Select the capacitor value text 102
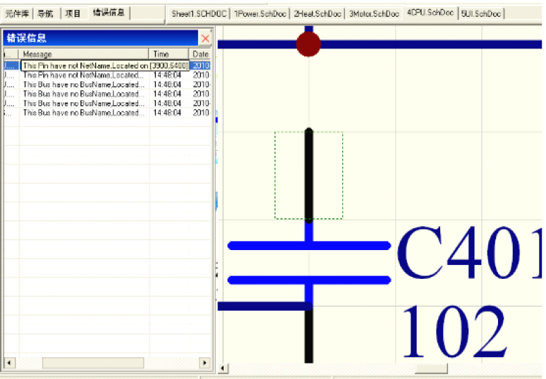 point(454,331)
